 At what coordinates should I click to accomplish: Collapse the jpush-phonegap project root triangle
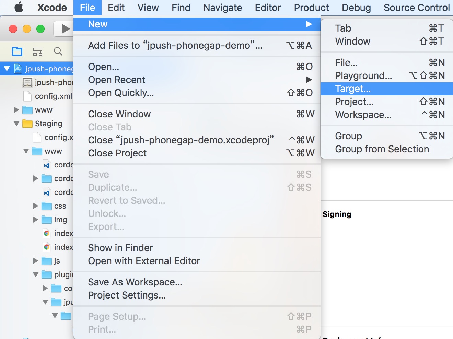tap(7, 69)
